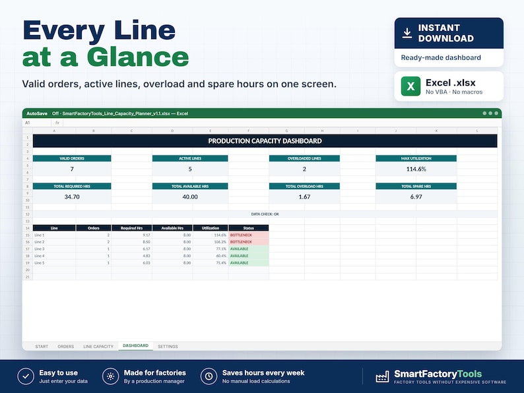Select the 34.70 total required hours value
Image resolution: width=524 pixels, height=393 pixels.
point(72,196)
